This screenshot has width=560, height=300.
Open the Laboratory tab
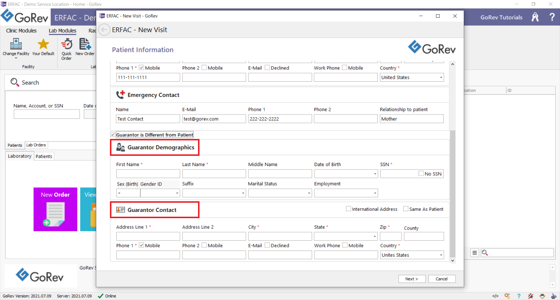[x=20, y=156]
